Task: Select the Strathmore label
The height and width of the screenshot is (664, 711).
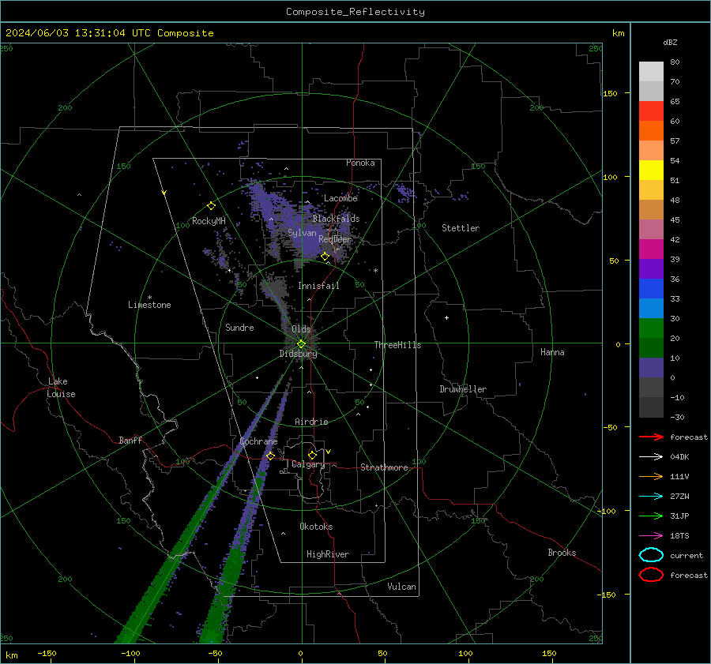Action: tap(384, 467)
